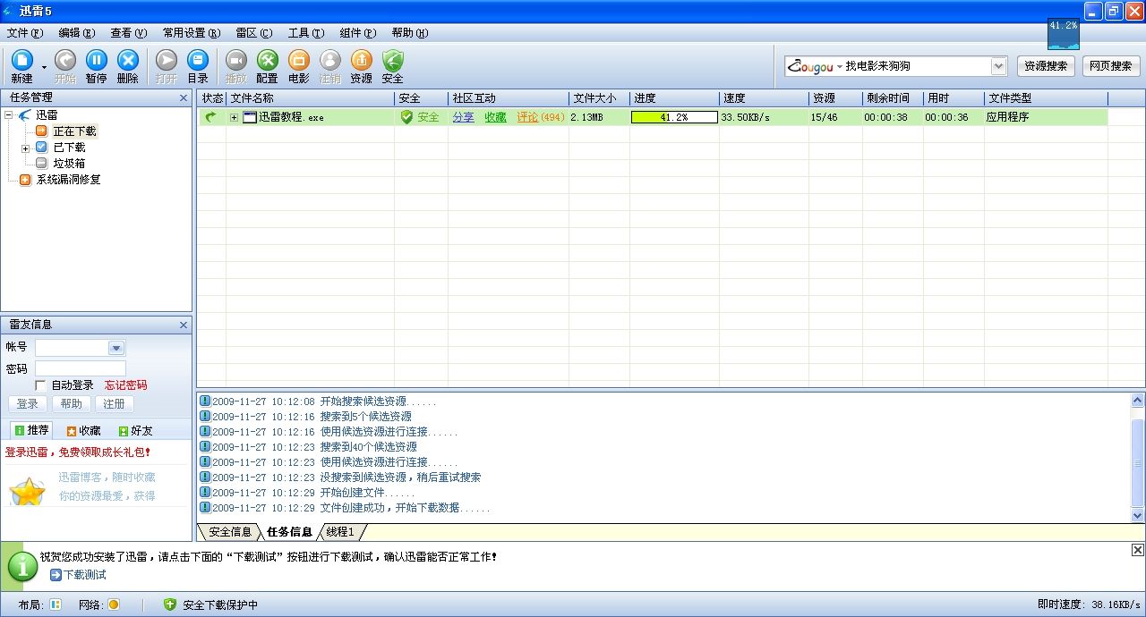
Task: Click the 安全 shield toolbar icon
Action: [393, 60]
